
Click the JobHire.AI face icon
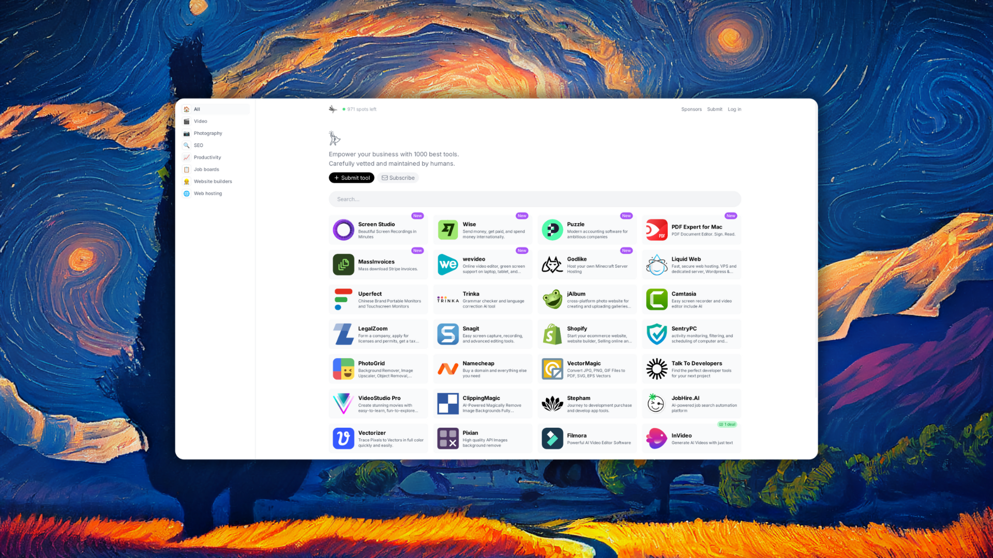click(x=657, y=404)
